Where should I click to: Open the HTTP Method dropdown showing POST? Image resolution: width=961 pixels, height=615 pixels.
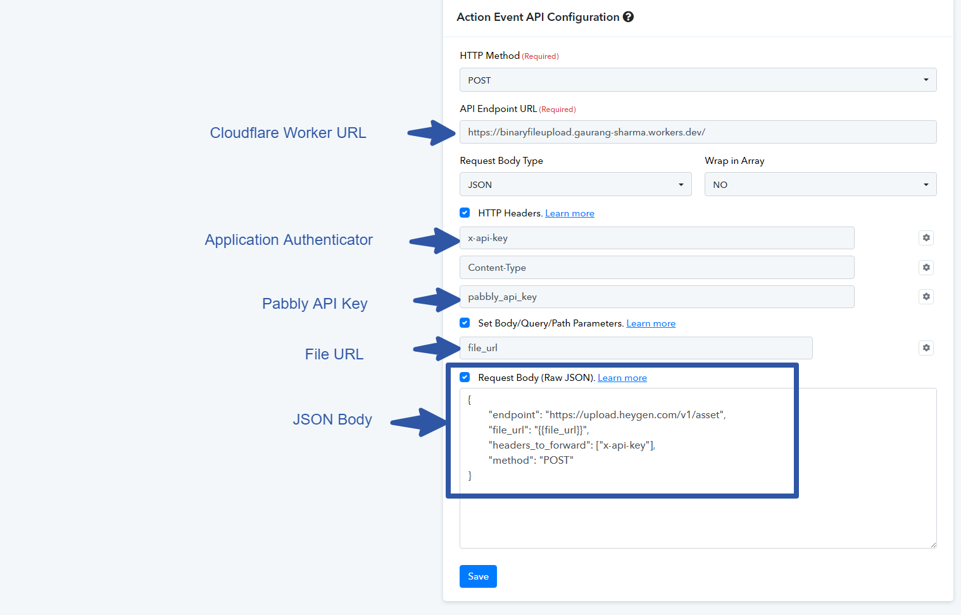pyautogui.click(x=698, y=80)
